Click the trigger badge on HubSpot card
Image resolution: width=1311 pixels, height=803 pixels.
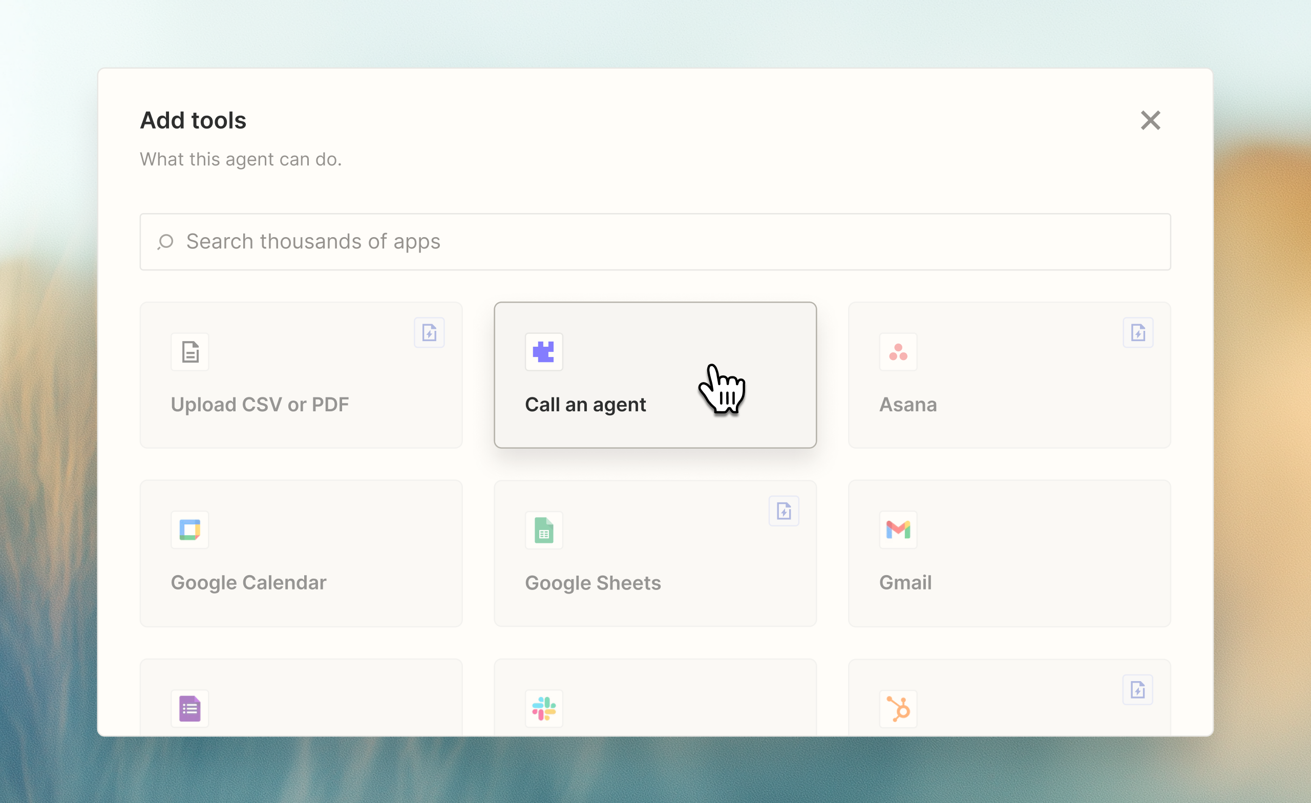tap(1137, 690)
